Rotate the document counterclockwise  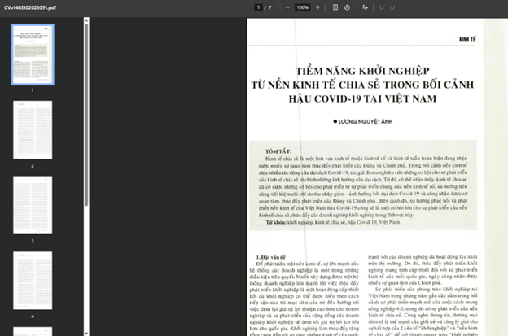(347, 7)
